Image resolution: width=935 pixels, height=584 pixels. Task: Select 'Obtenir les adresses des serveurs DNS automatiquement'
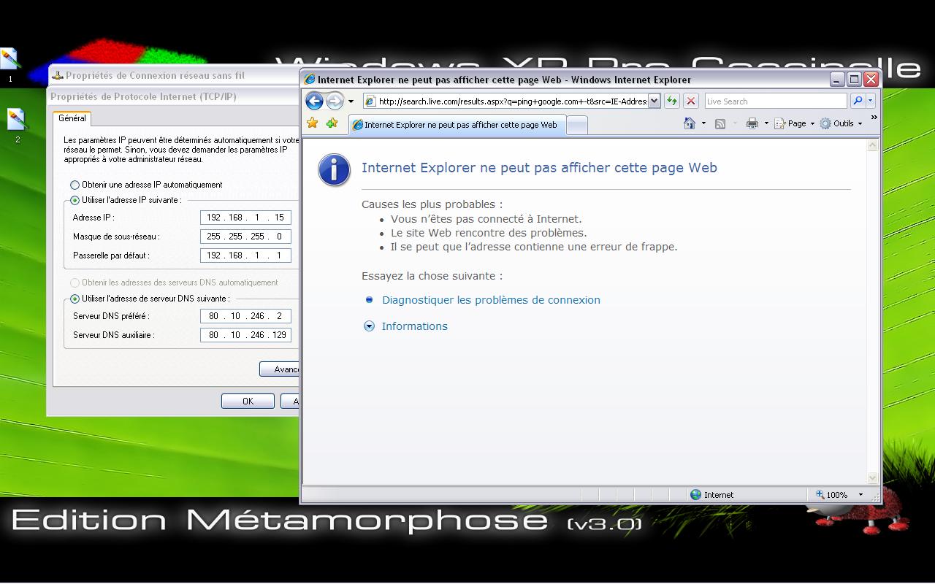tap(75, 283)
